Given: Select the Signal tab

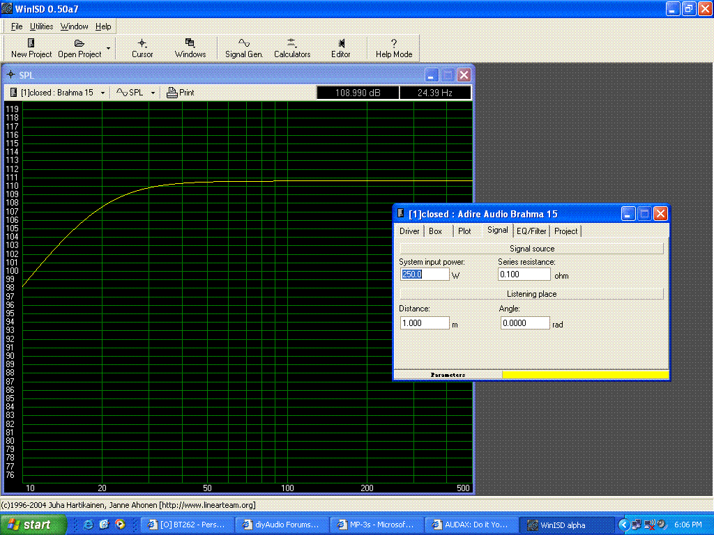Looking at the screenshot, I should click(x=497, y=230).
